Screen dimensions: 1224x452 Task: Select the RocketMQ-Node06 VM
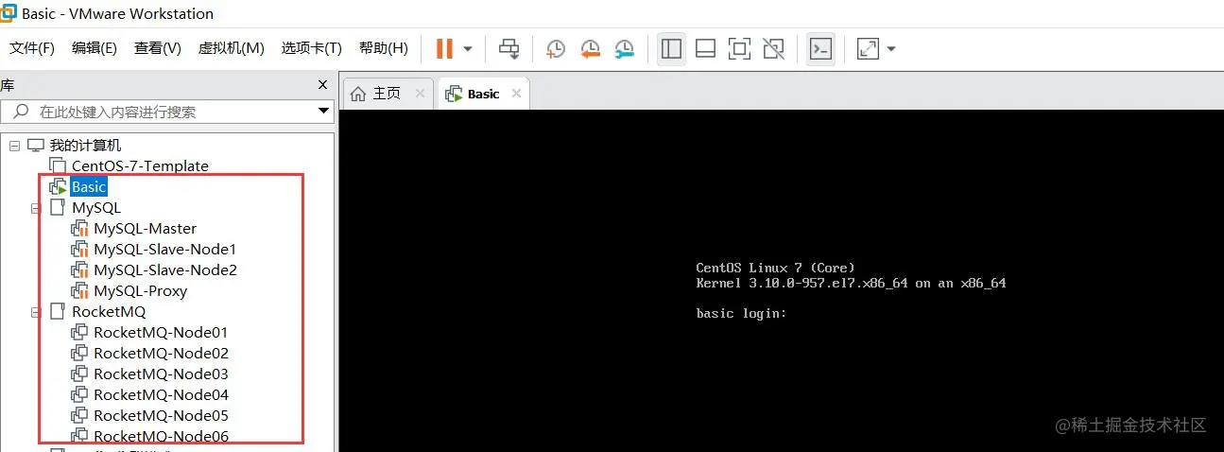[x=161, y=436]
